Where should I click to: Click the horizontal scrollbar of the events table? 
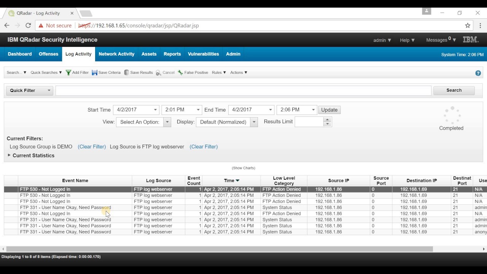tap(220, 249)
